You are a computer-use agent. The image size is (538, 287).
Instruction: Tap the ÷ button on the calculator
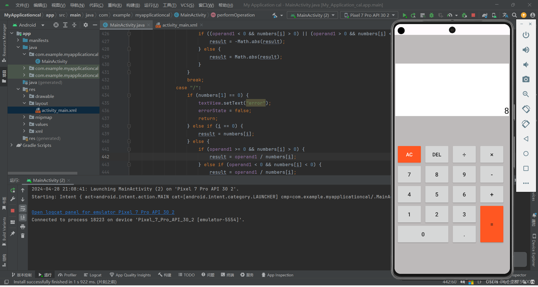pyautogui.click(x=464, y=154)
